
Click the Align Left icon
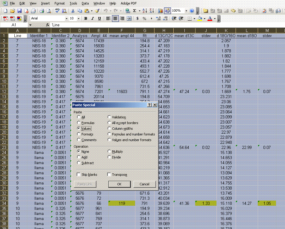point(108,19)
